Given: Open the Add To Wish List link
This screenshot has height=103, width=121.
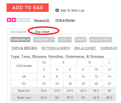Looking at the screenshot, I should click(72, 10).
